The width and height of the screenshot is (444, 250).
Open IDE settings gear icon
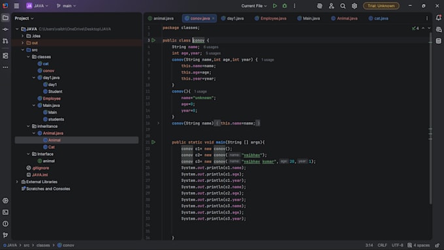[355, 6]
